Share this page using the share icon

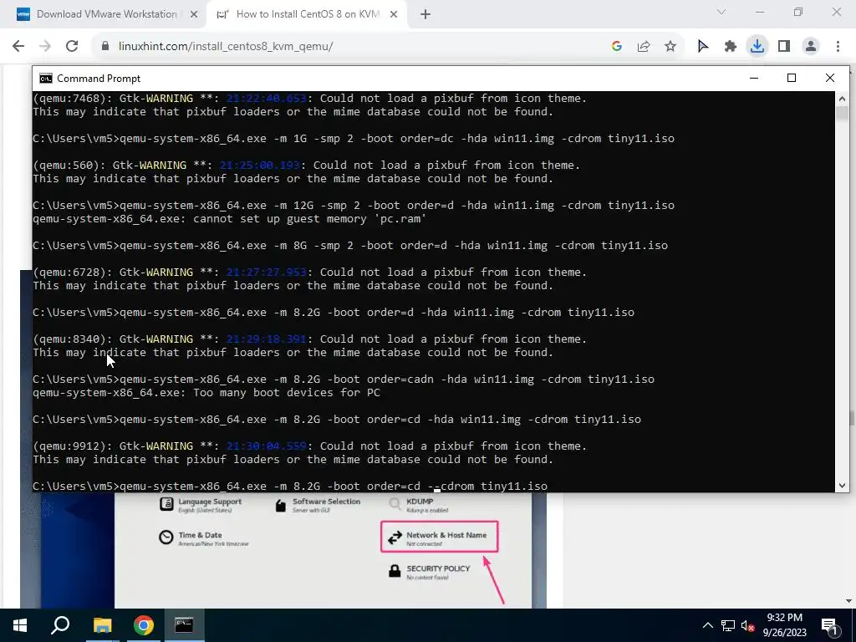(x=644, y=47)
